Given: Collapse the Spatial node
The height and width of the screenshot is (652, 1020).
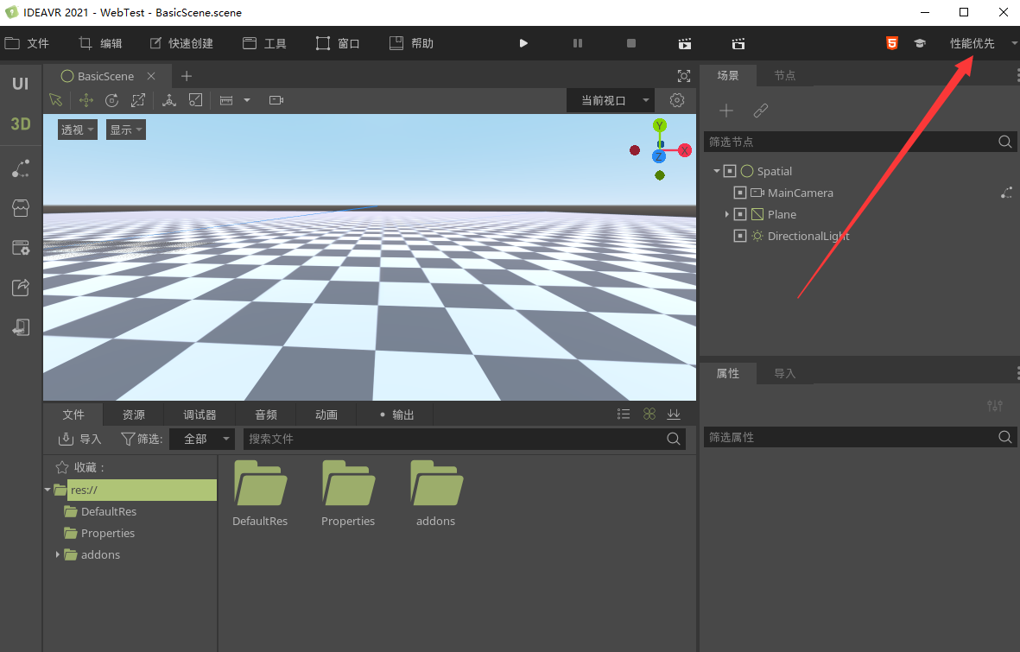Looking at the screenshot, I should [716, 171].
